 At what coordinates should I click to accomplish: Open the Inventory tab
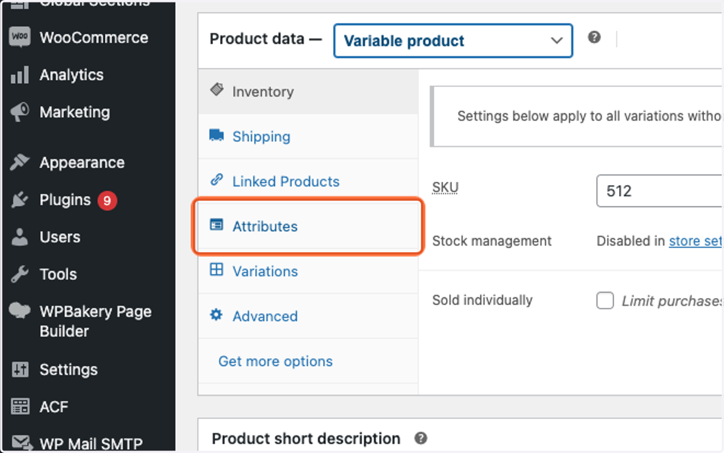point(308,92)
